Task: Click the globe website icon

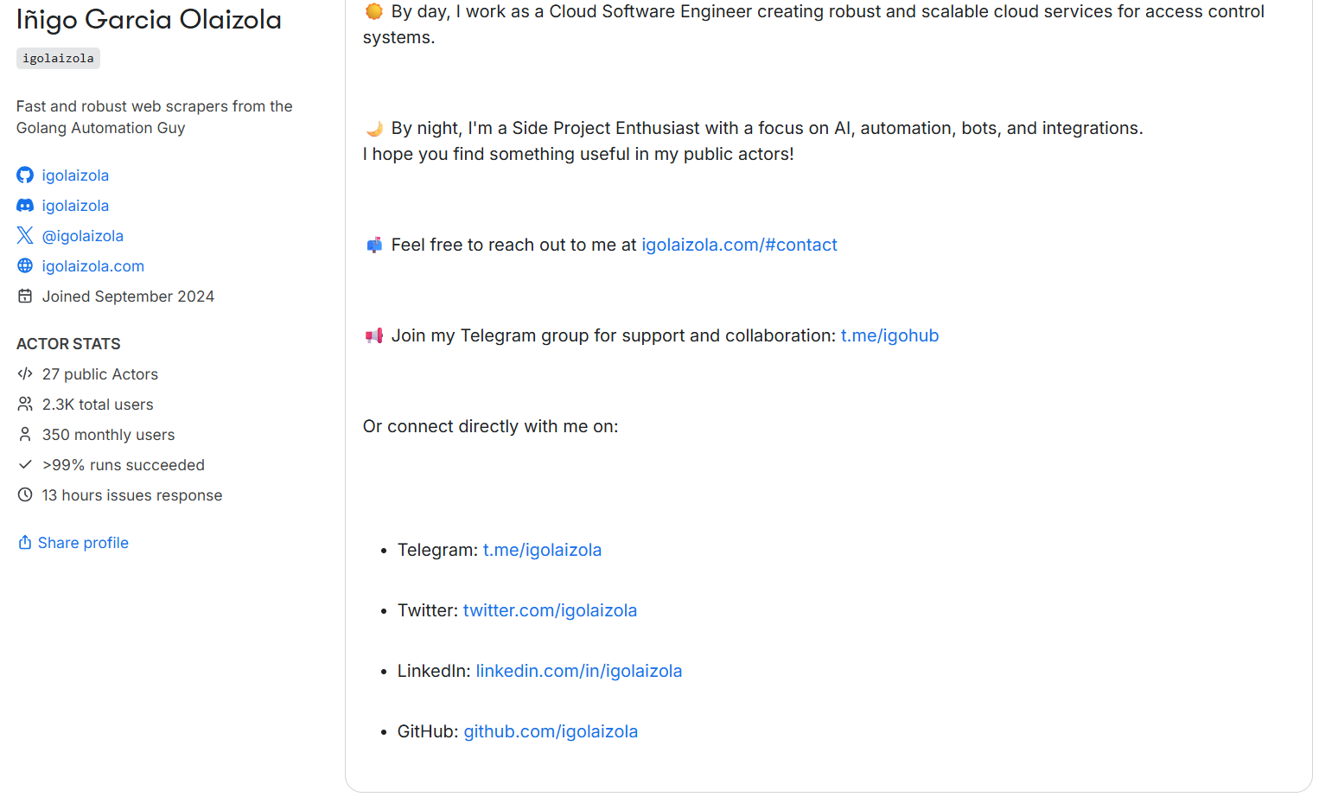Action: (x=25, y=266)
